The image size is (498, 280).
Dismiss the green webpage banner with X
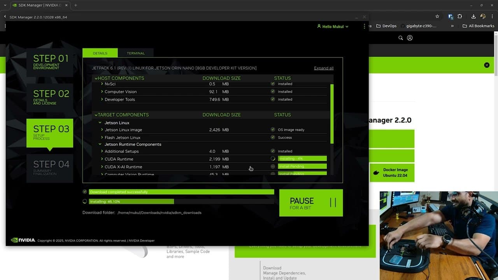click(x=487, y=65)
